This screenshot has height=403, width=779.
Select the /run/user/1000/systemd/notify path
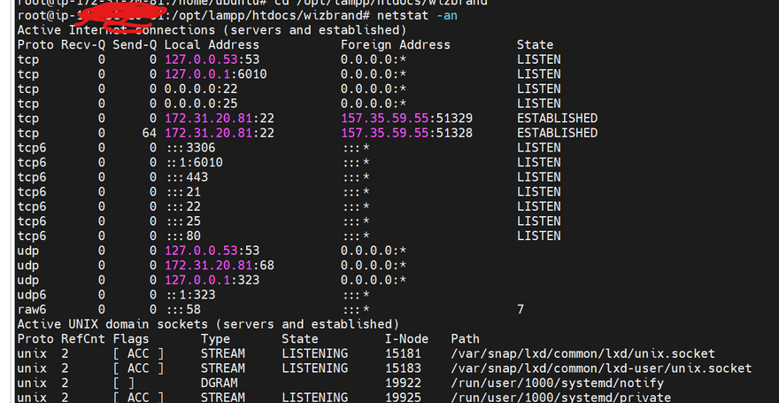point(557,383)
